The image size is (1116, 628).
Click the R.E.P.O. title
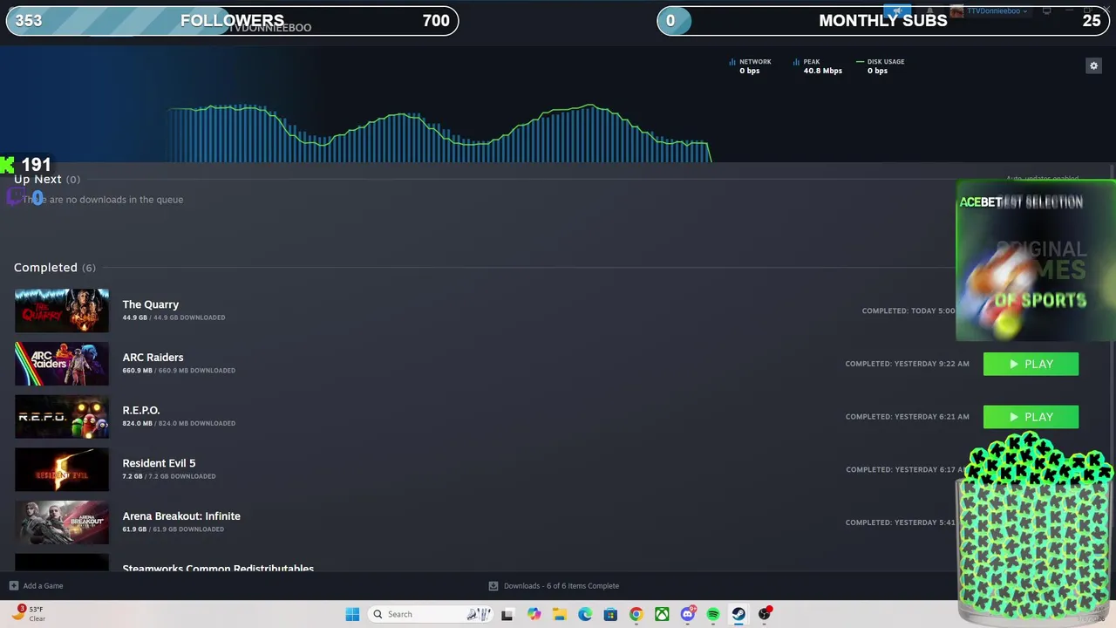[x=141, y=411]
